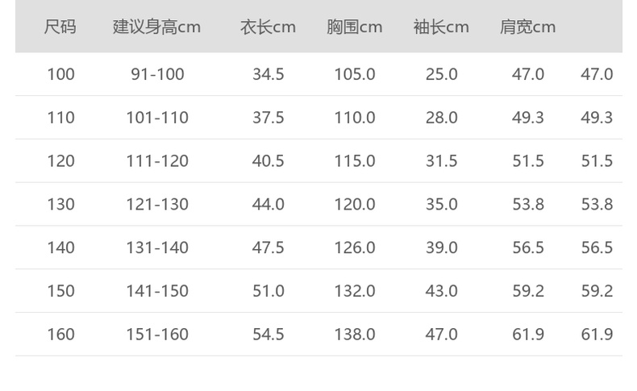Click chest measurement 138.0
The width and height of the screenshot is (637, 391).
pos(355,335)
